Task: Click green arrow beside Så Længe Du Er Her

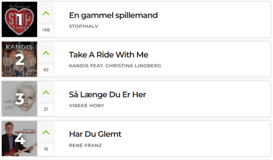Action: click(x=46, y=93)
